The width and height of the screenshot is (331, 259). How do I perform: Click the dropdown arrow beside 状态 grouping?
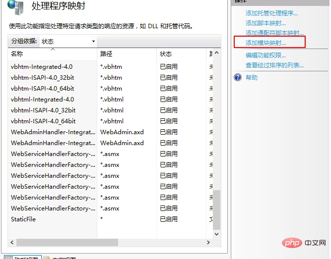point(93,41)
